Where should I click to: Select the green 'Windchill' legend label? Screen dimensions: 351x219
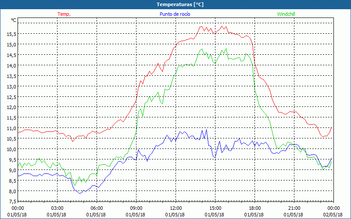click(x=286, y=14)
